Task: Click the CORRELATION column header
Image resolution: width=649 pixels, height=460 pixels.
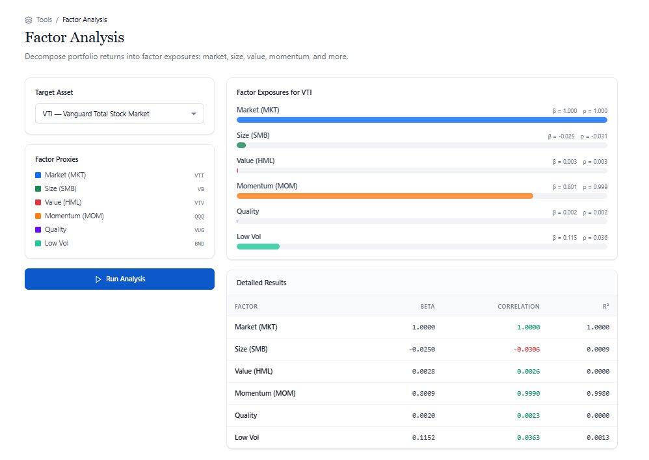Action: point(519,307)
